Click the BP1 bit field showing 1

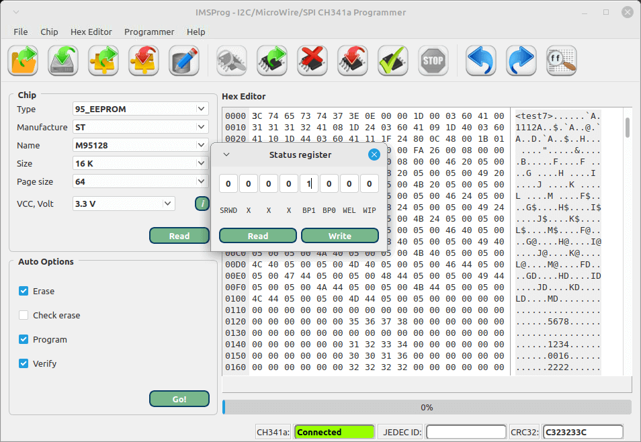tap(308, 183)
